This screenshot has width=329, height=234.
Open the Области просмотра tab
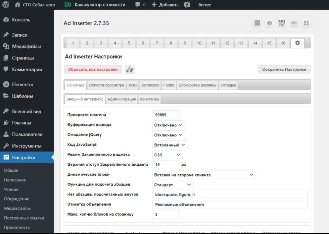pyautogui.click(x=106, y=85)
